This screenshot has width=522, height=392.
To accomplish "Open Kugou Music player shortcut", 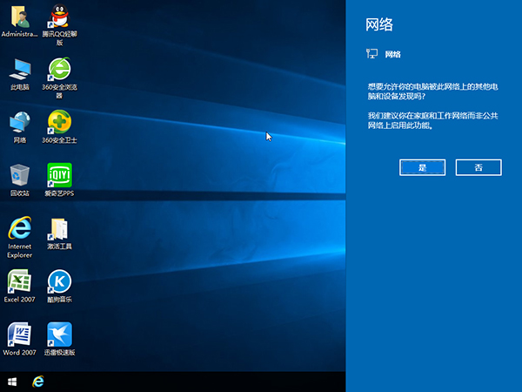I will tap(59, 281).
